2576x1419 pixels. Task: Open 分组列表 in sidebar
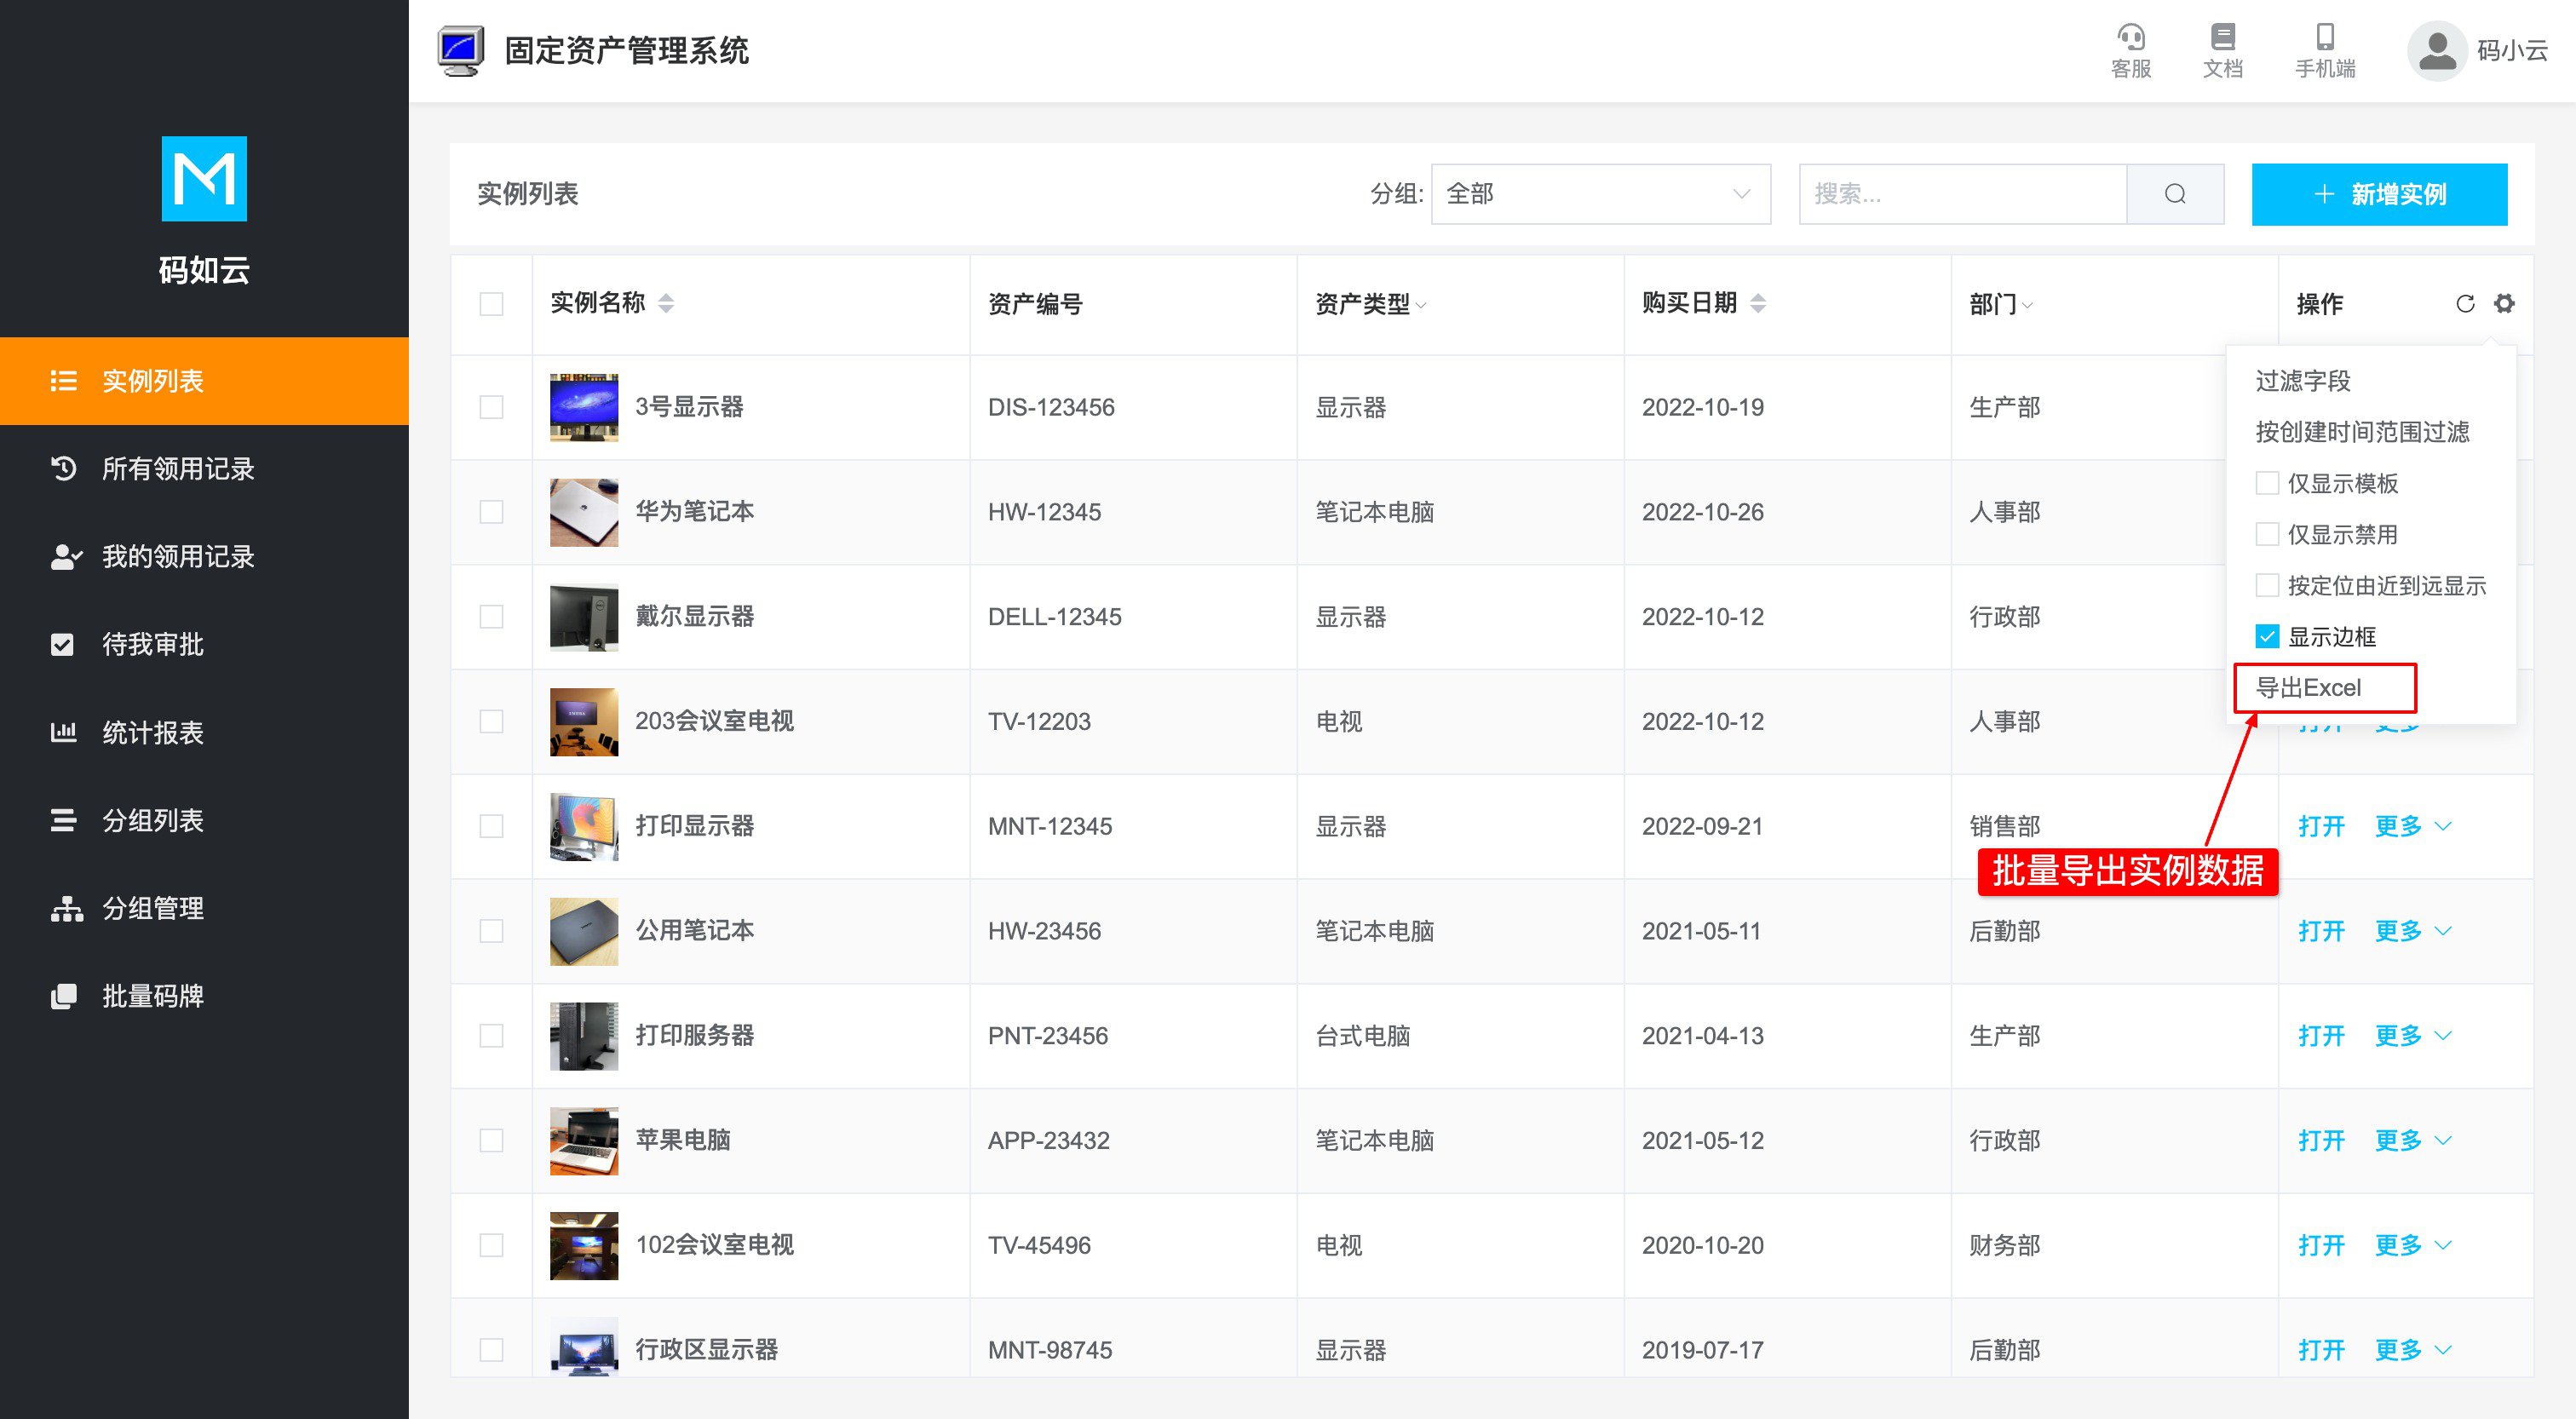tap(204, 821)
